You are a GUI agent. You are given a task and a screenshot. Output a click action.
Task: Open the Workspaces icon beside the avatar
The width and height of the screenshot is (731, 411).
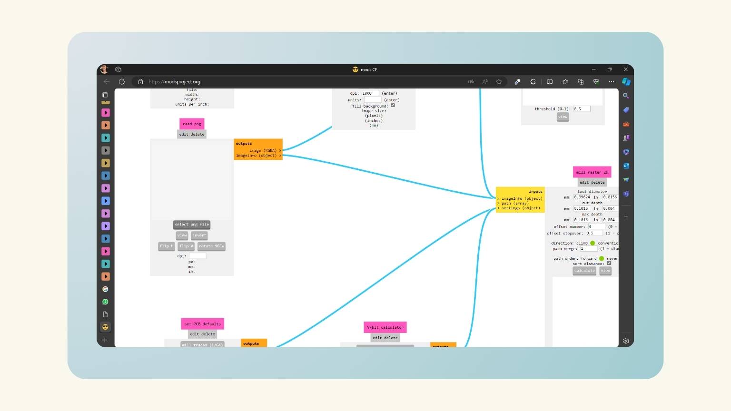pos(119,69)
